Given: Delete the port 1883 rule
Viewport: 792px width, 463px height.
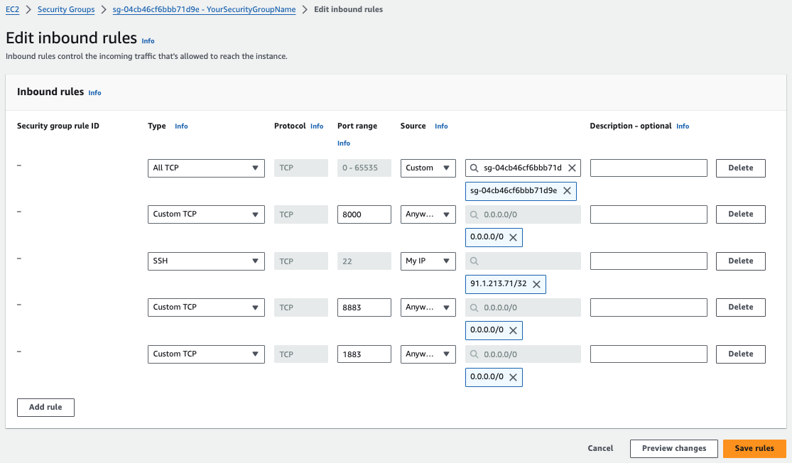Looking at the screenshot, I should pos(740,354).
